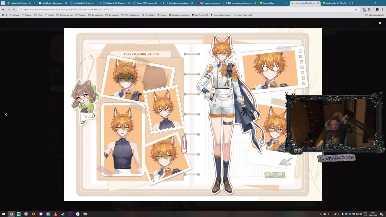Image resolution: width=386 pixels, height=217 pixels.
Task: Open the Chrome three-dot menu
Action: 383,9
